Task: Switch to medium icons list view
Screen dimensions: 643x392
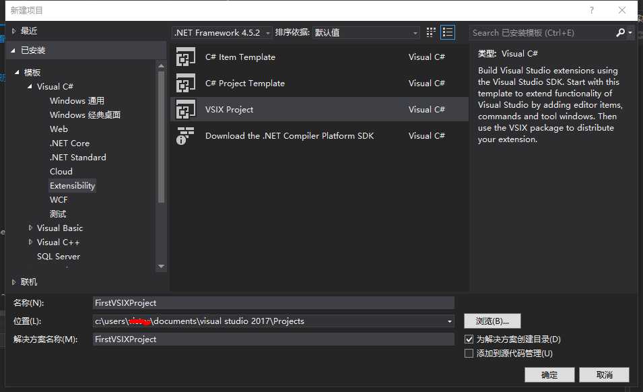Action: [x=447, y=32]
